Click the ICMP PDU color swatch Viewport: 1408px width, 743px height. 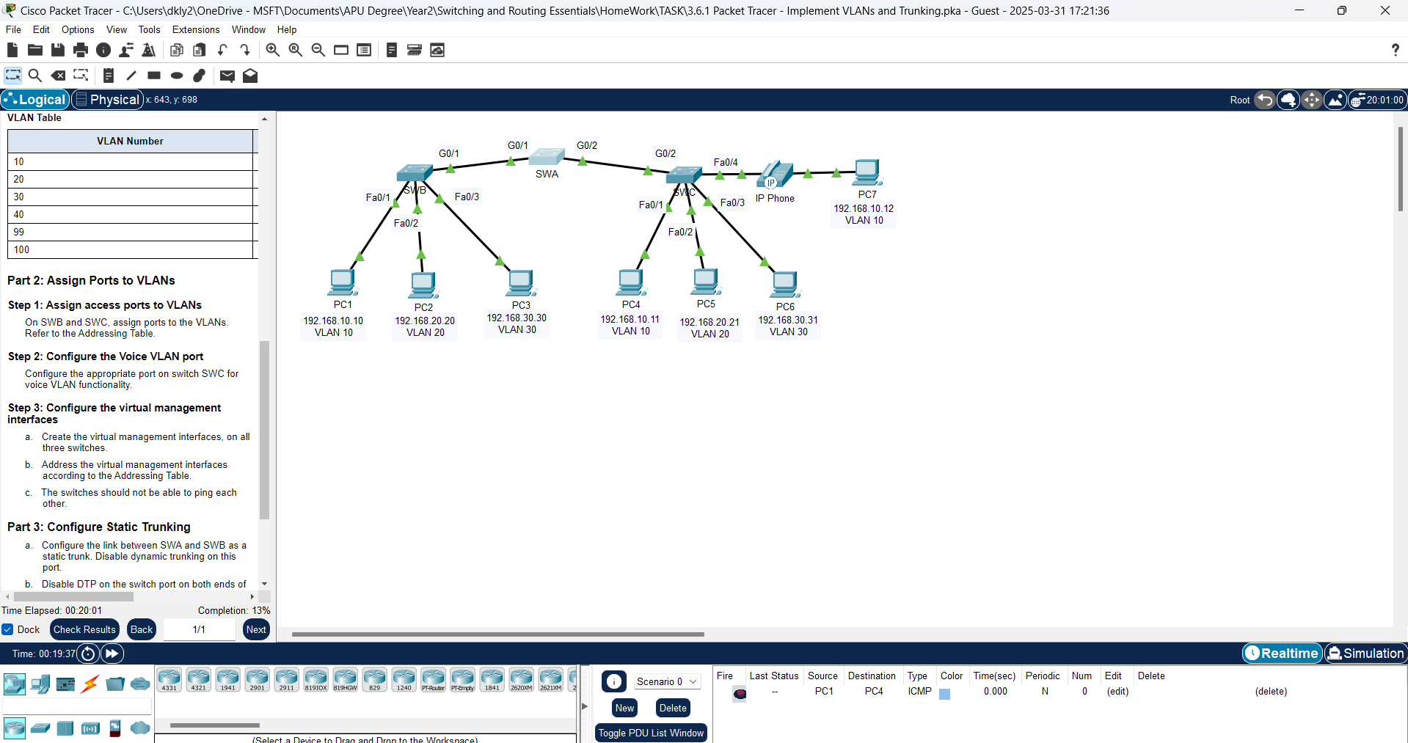pos(944,694)
